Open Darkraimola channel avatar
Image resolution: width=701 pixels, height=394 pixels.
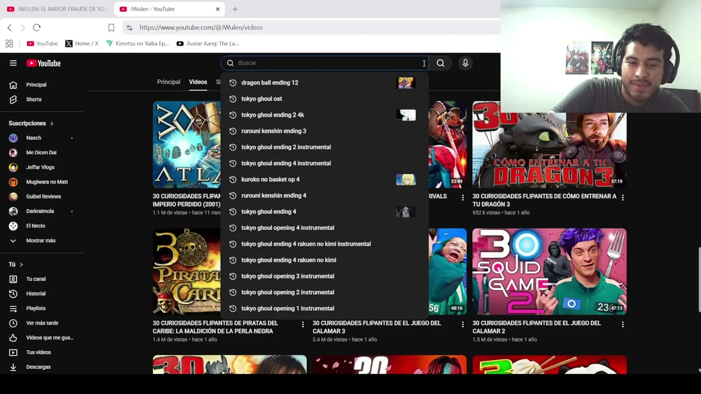(x=13, y=211)
